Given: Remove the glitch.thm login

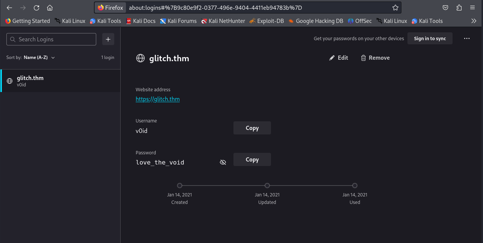Looking at the screenshot, I should [375, 58].
